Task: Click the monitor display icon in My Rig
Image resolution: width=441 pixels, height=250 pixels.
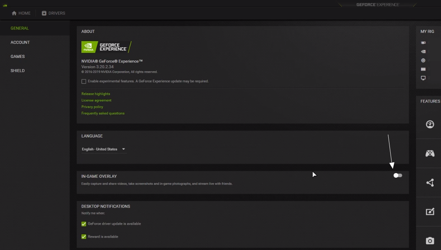Action: pos(423,78)
